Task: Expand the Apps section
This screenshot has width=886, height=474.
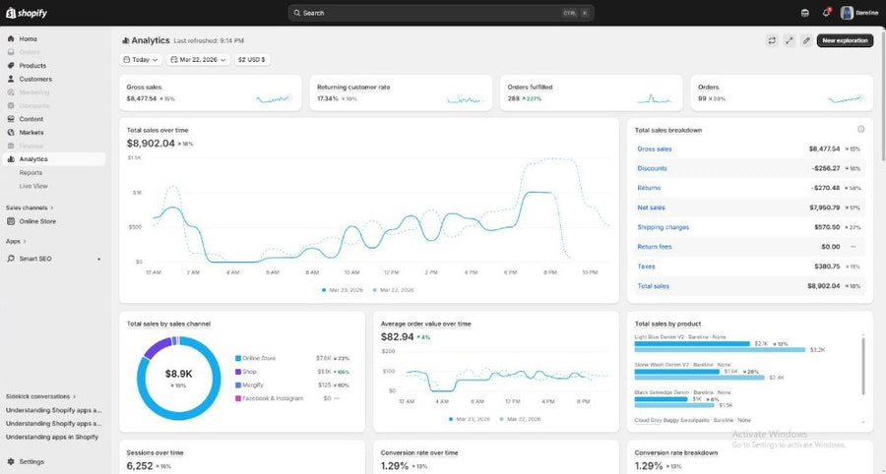Action: tap(16, 242)
